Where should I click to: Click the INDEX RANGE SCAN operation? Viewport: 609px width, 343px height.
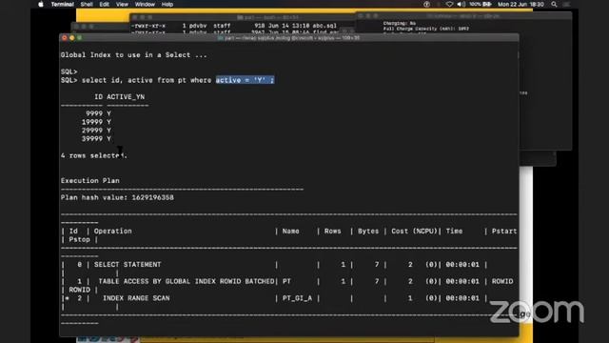pyautogui.click(x=136, y=298)
